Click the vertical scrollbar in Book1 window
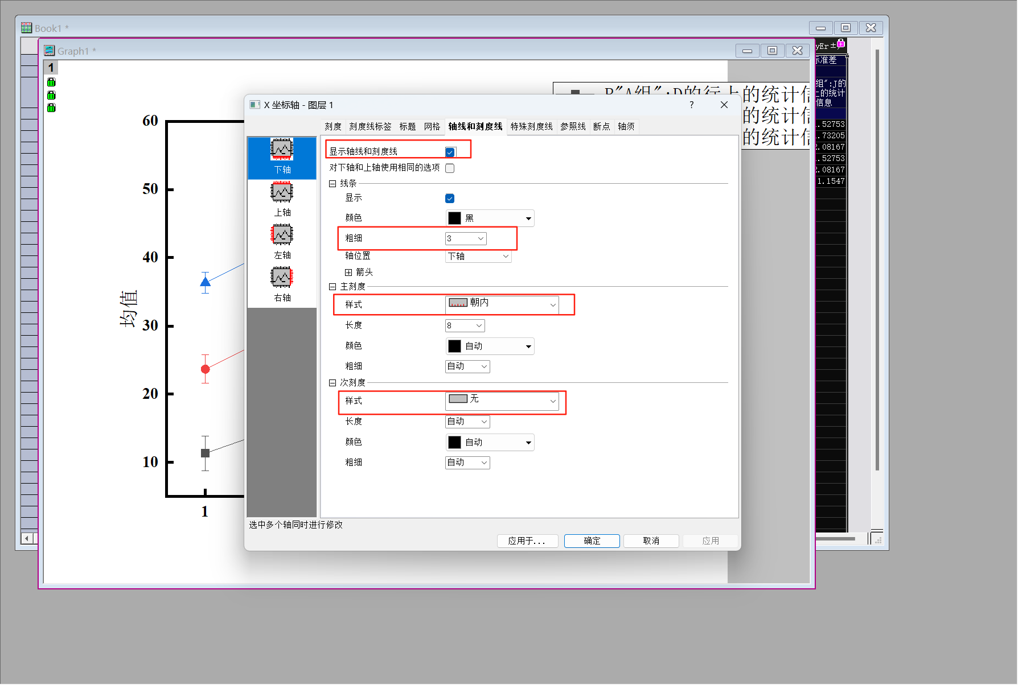1018x685 pixels. coord(877,261)
